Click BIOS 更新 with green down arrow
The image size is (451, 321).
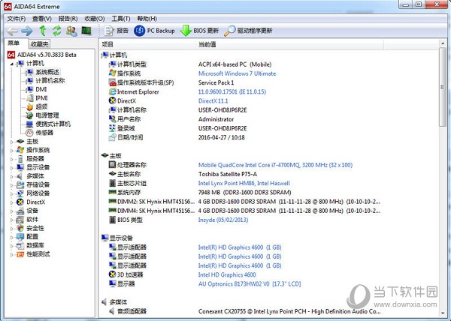199,31
